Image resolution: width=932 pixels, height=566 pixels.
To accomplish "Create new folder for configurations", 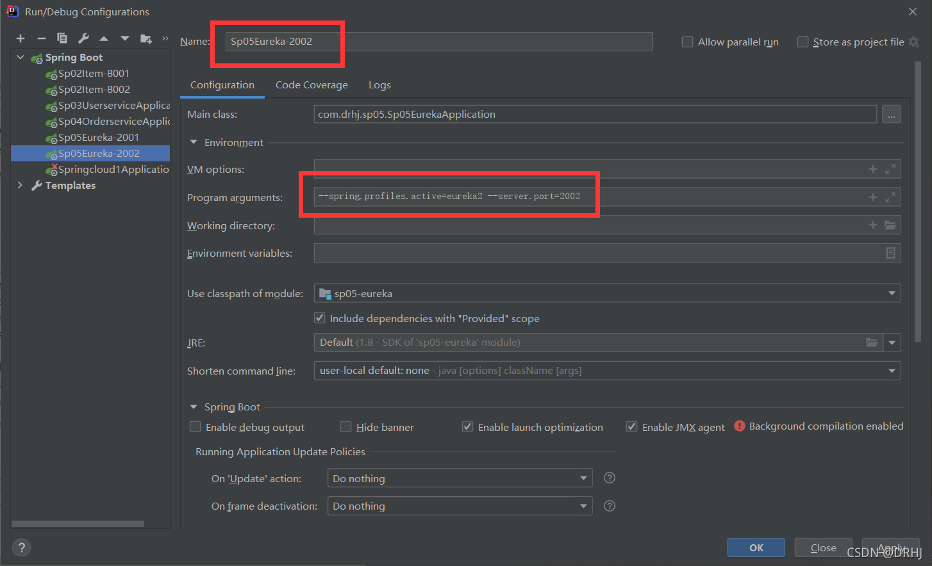I will pos(146,39).
